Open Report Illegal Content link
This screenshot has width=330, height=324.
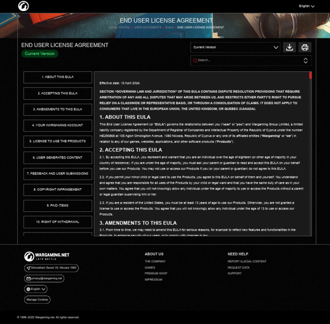(x=247, y=261)
